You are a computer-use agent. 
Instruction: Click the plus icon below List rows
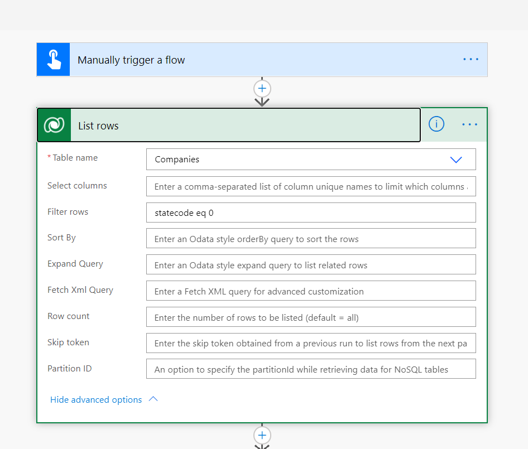(x=262, y=436)
